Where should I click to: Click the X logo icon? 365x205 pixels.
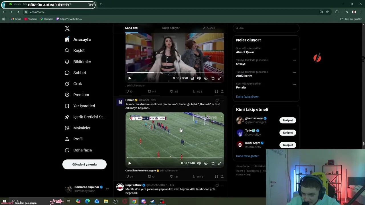pos(67,28)
